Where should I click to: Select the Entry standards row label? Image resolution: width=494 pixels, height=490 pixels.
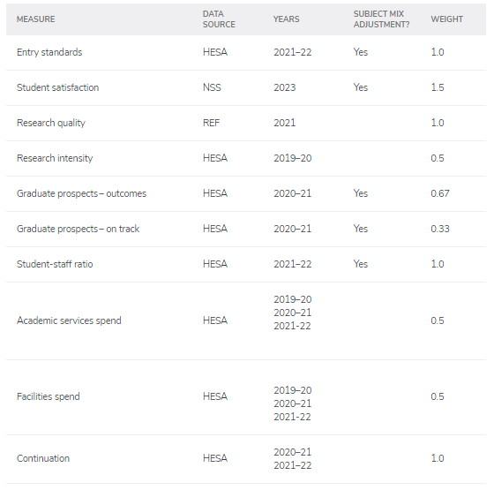49,52
